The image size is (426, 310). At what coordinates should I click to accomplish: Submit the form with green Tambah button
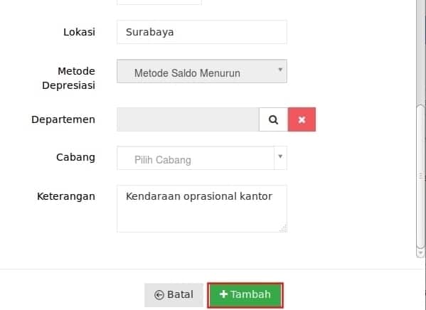point(245,295)
